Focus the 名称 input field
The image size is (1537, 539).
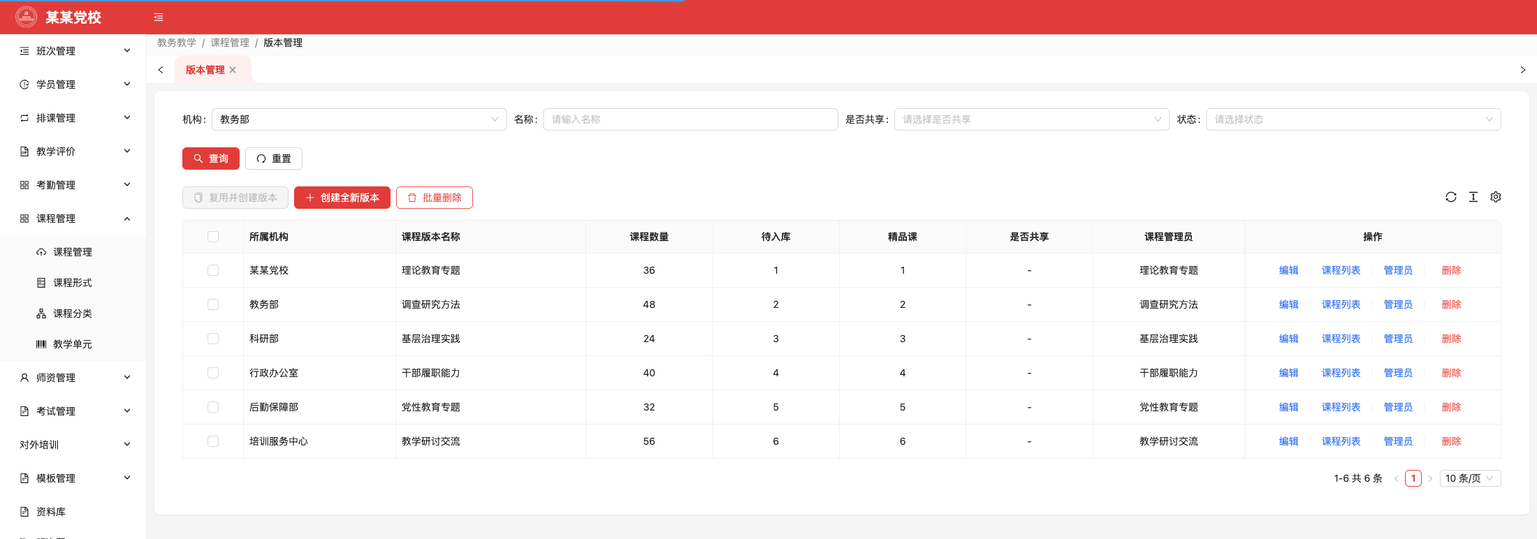point(691,119)
